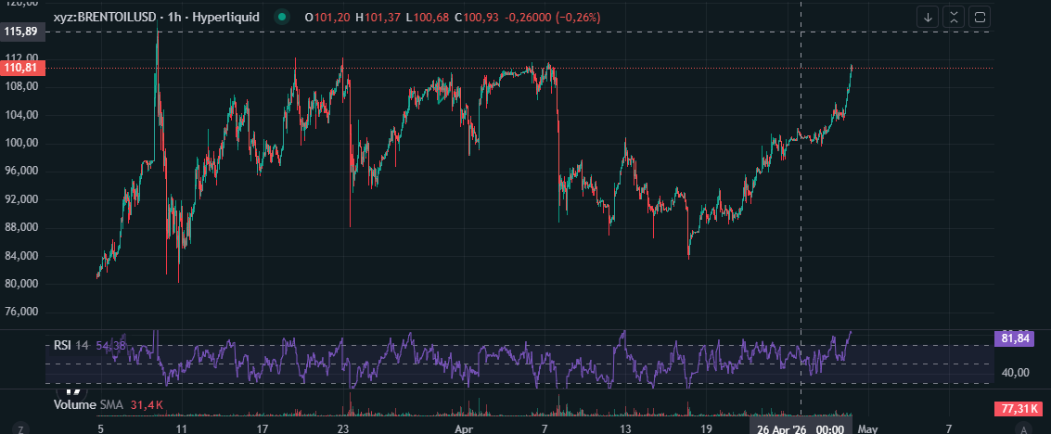
Task: Click the 11 date tick on time axis
Action: [182, 428]
